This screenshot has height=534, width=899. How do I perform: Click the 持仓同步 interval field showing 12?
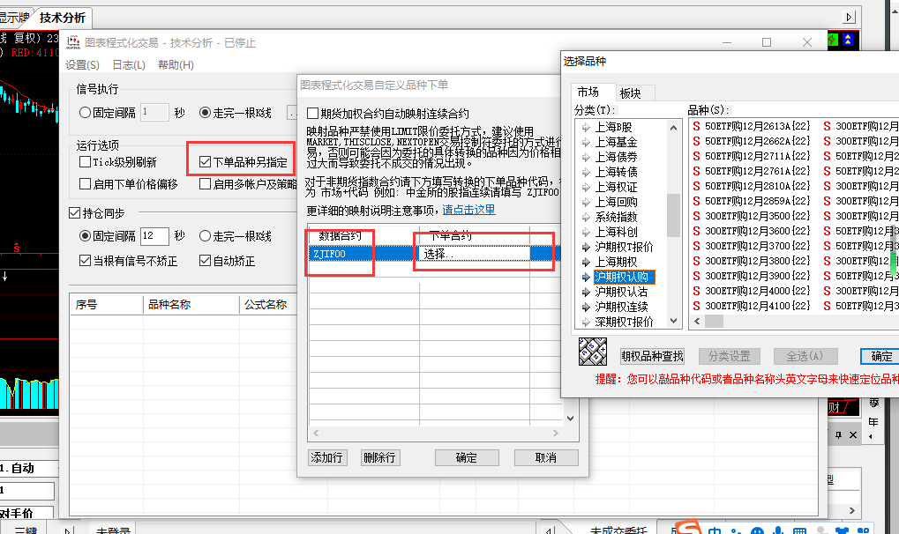[x=154, y=235]
